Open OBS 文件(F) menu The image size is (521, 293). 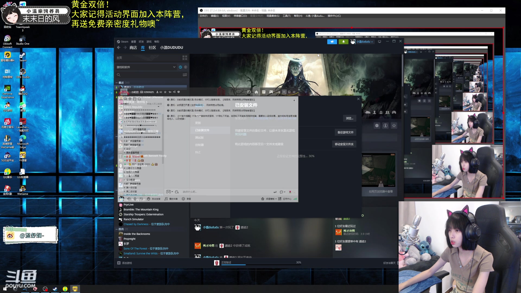pyautogui.click(x=204, y=16)
